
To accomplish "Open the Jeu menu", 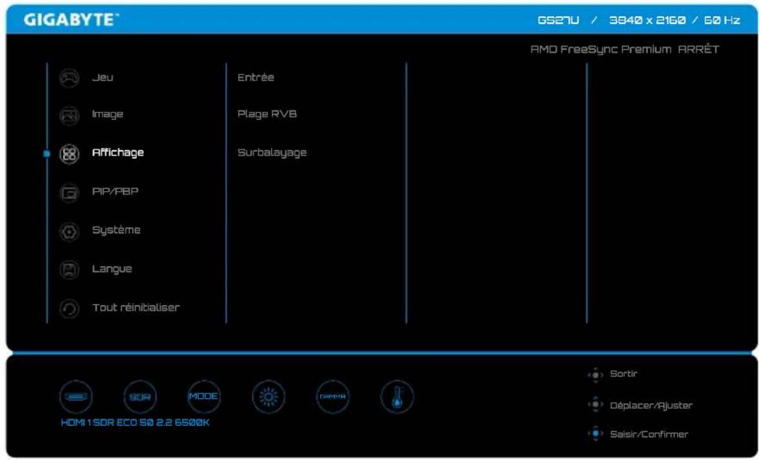I will click(103, 78).
